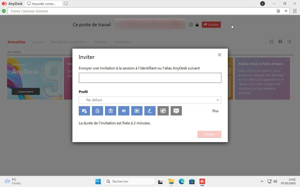
Task: Switch to the Actualités tab
Action: tap(16, 42)
